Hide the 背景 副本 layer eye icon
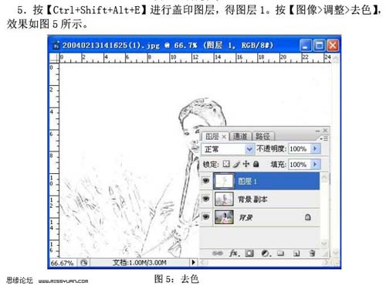The width and height of the screenshot is (386, 289). pyautogui.click(x=206, y=199)
